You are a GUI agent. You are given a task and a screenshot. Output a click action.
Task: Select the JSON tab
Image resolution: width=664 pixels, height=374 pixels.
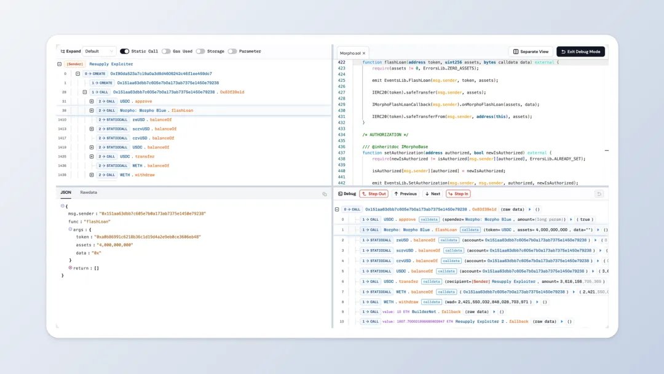pyautogui.click(x=66, y=193)
